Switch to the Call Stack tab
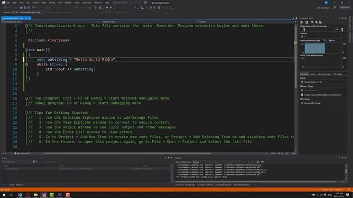353x198 pixels. pos(179,185)
